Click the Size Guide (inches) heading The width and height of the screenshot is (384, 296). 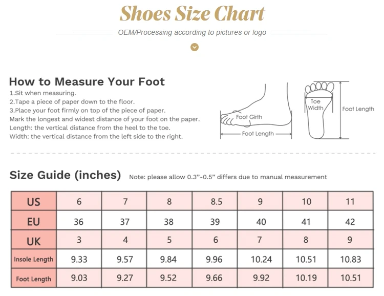tap(65, 175)
